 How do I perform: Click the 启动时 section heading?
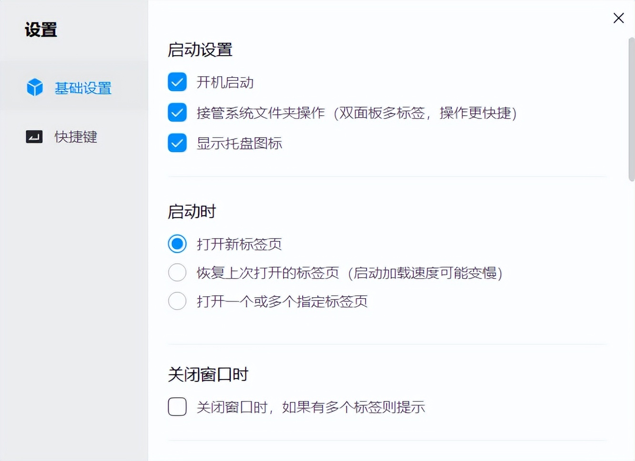coord(191,211)
